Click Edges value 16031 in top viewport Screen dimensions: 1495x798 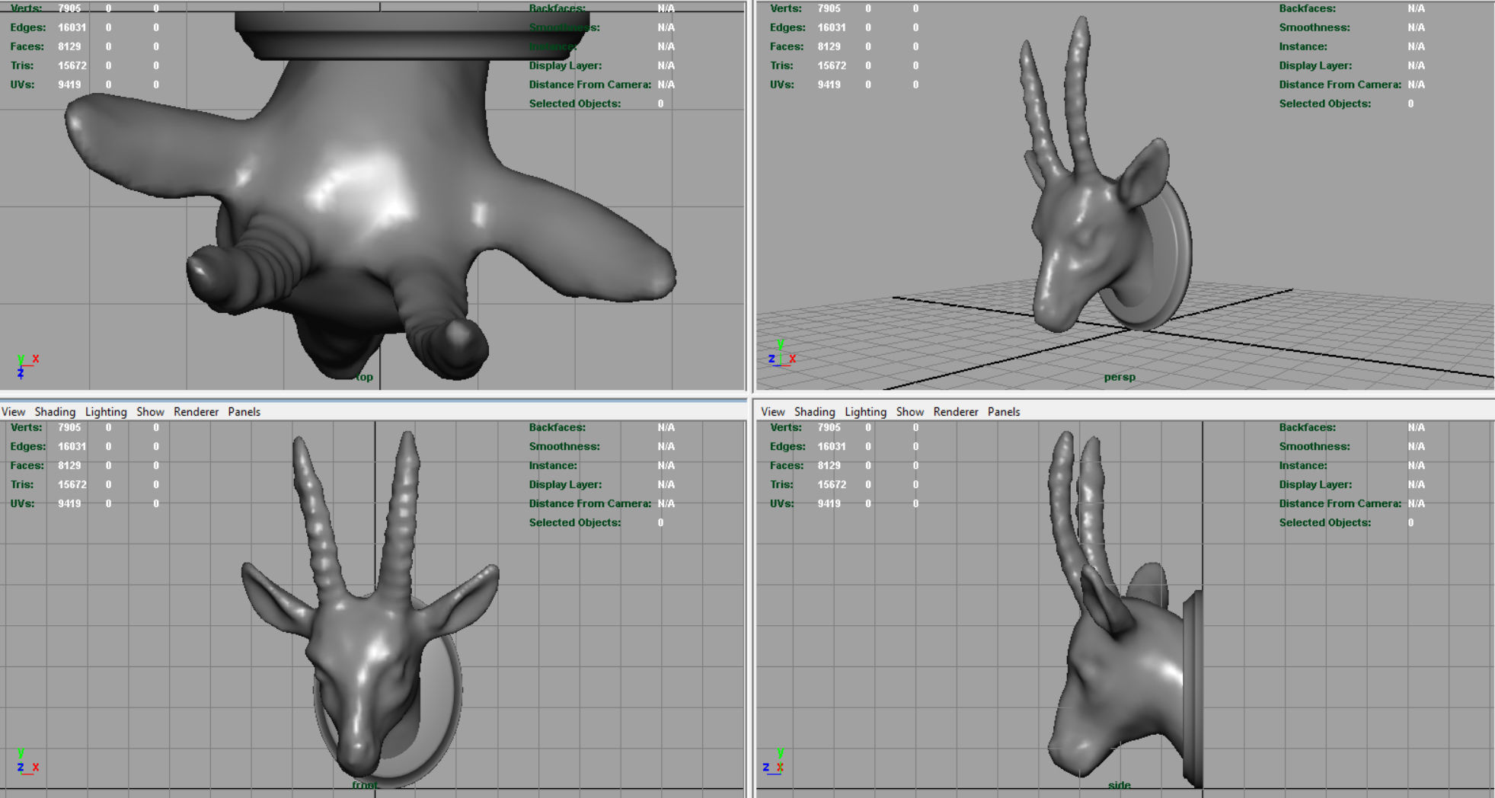(72, 27)
